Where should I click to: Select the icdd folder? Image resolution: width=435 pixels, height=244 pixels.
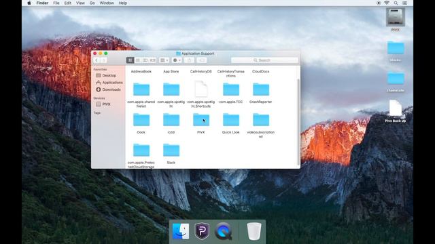point(171,120)
